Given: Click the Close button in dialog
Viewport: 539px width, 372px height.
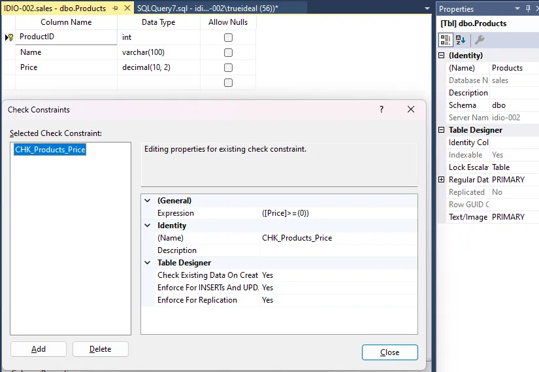Looking at the screenshot, I should (x=390, y=352).
